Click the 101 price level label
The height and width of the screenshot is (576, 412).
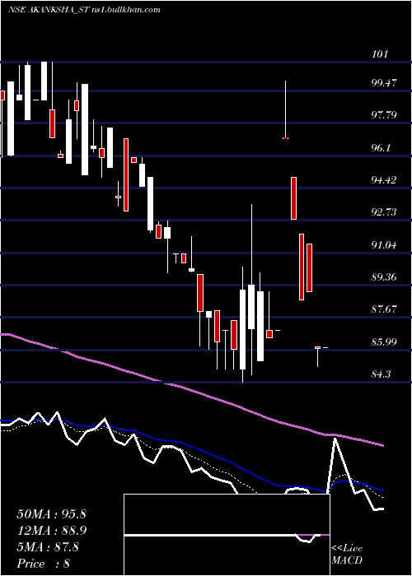click(x=380, y=54)
